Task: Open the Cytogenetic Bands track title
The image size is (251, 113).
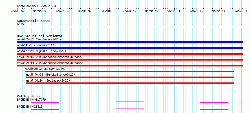Action: (x=34, y=21)
